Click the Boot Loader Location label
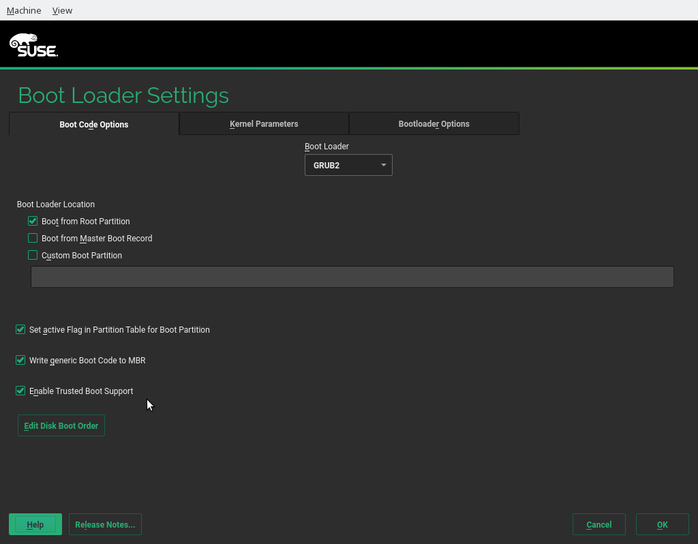The image size is (698, 544). click(x=56, y=205)
